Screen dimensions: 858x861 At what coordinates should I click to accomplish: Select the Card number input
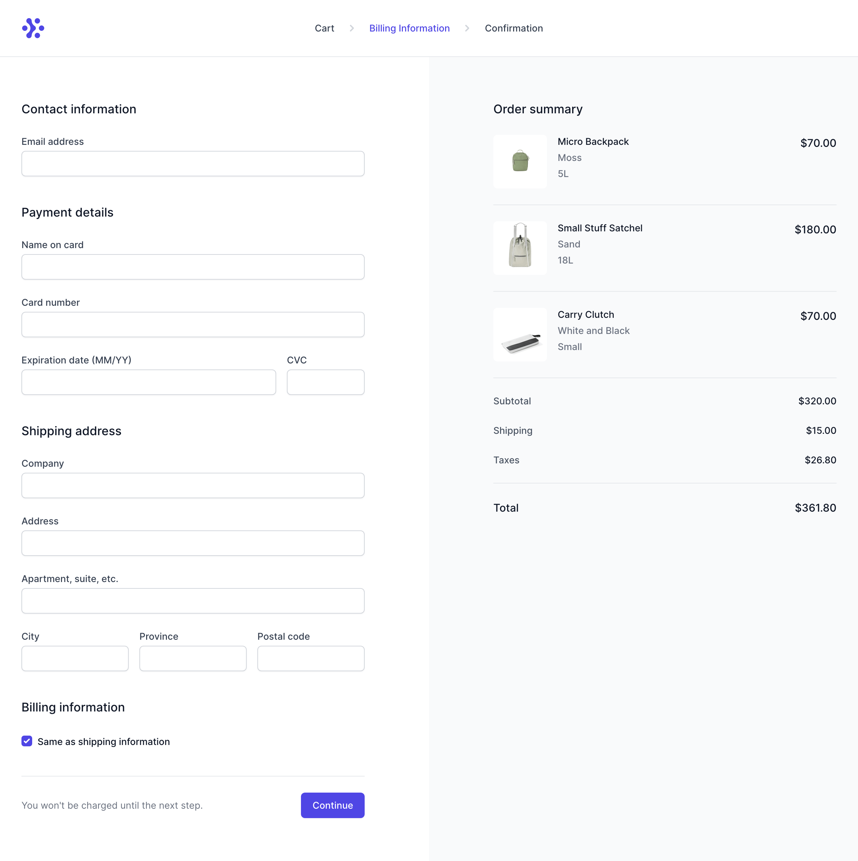pyautogui.click(x=192, y=325)
